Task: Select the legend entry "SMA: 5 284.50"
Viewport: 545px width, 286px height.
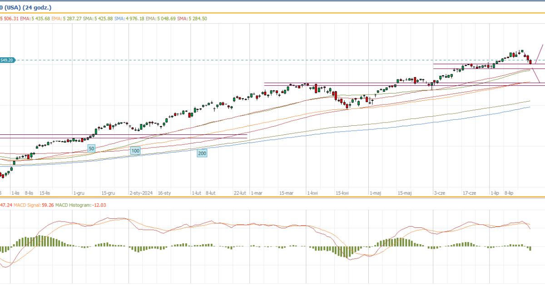Action: pos(193,19)
